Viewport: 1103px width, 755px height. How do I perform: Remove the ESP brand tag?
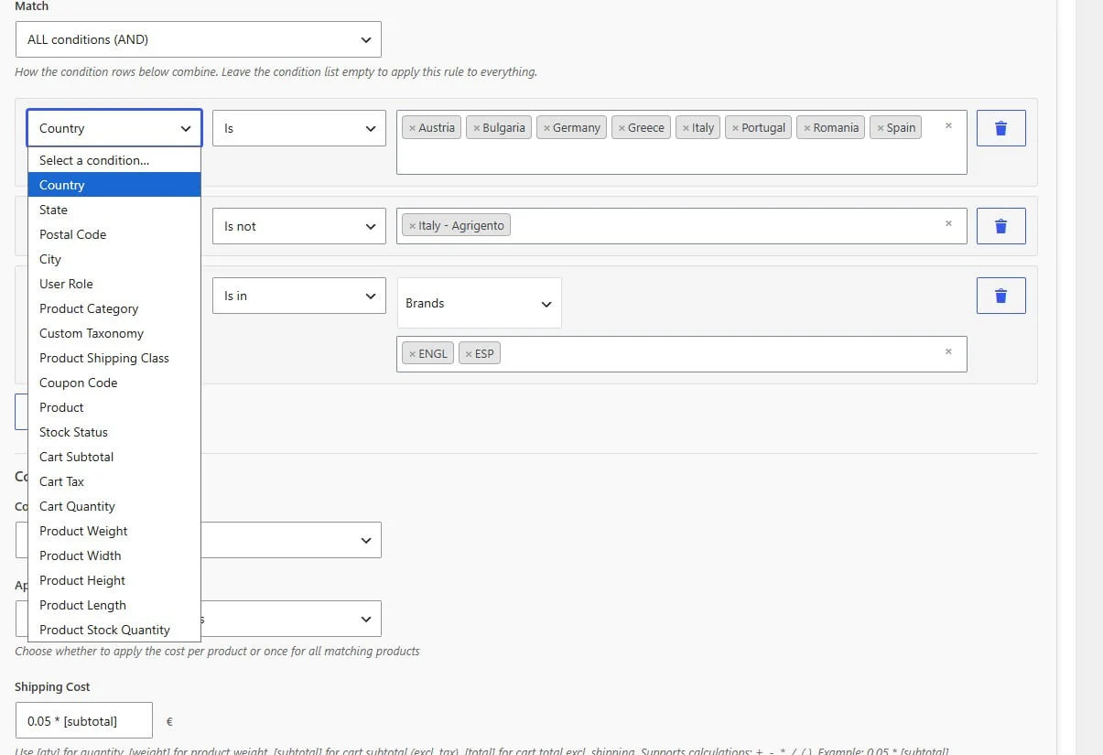point(469,354)
